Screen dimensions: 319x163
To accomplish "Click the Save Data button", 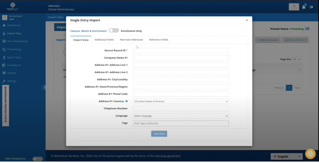I will click(x=159, y=134).
